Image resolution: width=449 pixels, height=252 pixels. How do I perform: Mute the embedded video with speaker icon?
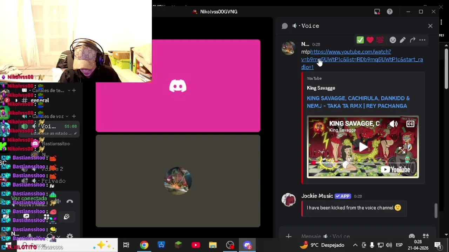click(394, 124)
